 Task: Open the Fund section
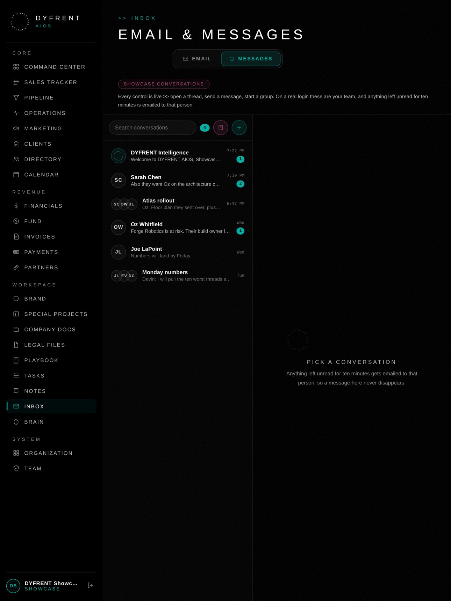click(51, 221)
